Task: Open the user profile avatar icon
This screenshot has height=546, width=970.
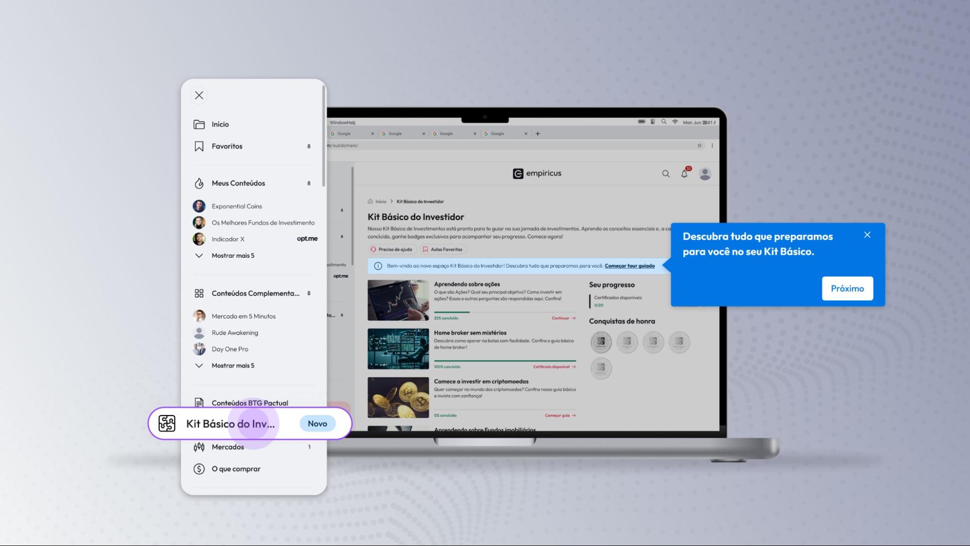Action: click(705, 174)
